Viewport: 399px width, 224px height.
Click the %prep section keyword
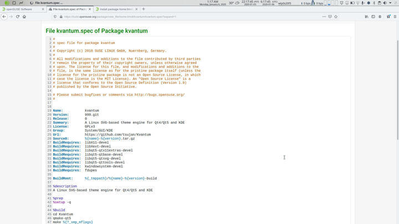pyautogui.click(x=58, y=199)
